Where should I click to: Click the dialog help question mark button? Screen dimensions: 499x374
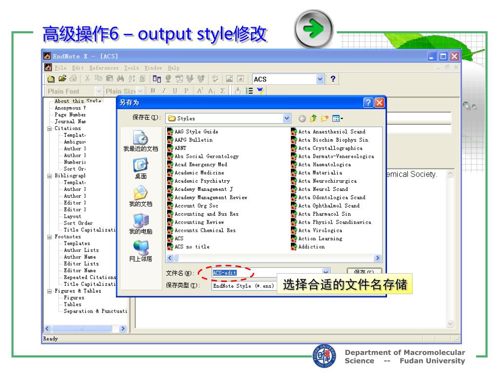pyautogui.click(x=368, y=102)
